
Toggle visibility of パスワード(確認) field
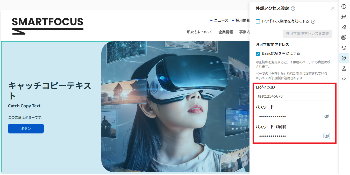(x=327, y=136)
